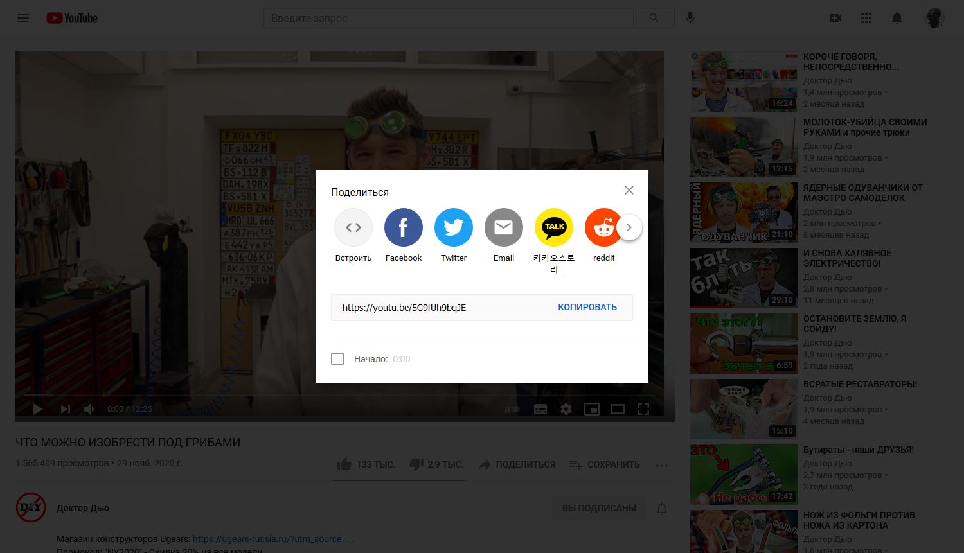The image size is (964, 553).
Task: Like the video with 133 ТЫС.
Action: click(366, 464)
